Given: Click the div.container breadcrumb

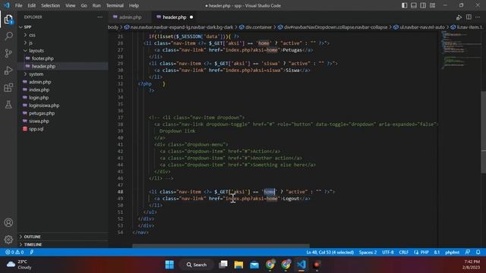Looking at the screenshot, I should [x=258, y=27].
